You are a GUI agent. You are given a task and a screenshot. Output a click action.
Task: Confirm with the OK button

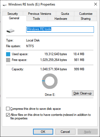click(x=43, y=132)
